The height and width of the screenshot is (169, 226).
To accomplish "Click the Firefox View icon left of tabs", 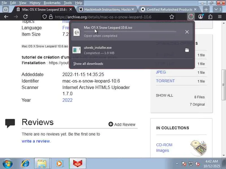I will click(6, 10).
